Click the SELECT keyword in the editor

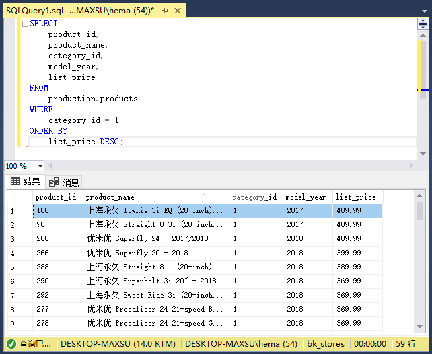pos(44,24)
